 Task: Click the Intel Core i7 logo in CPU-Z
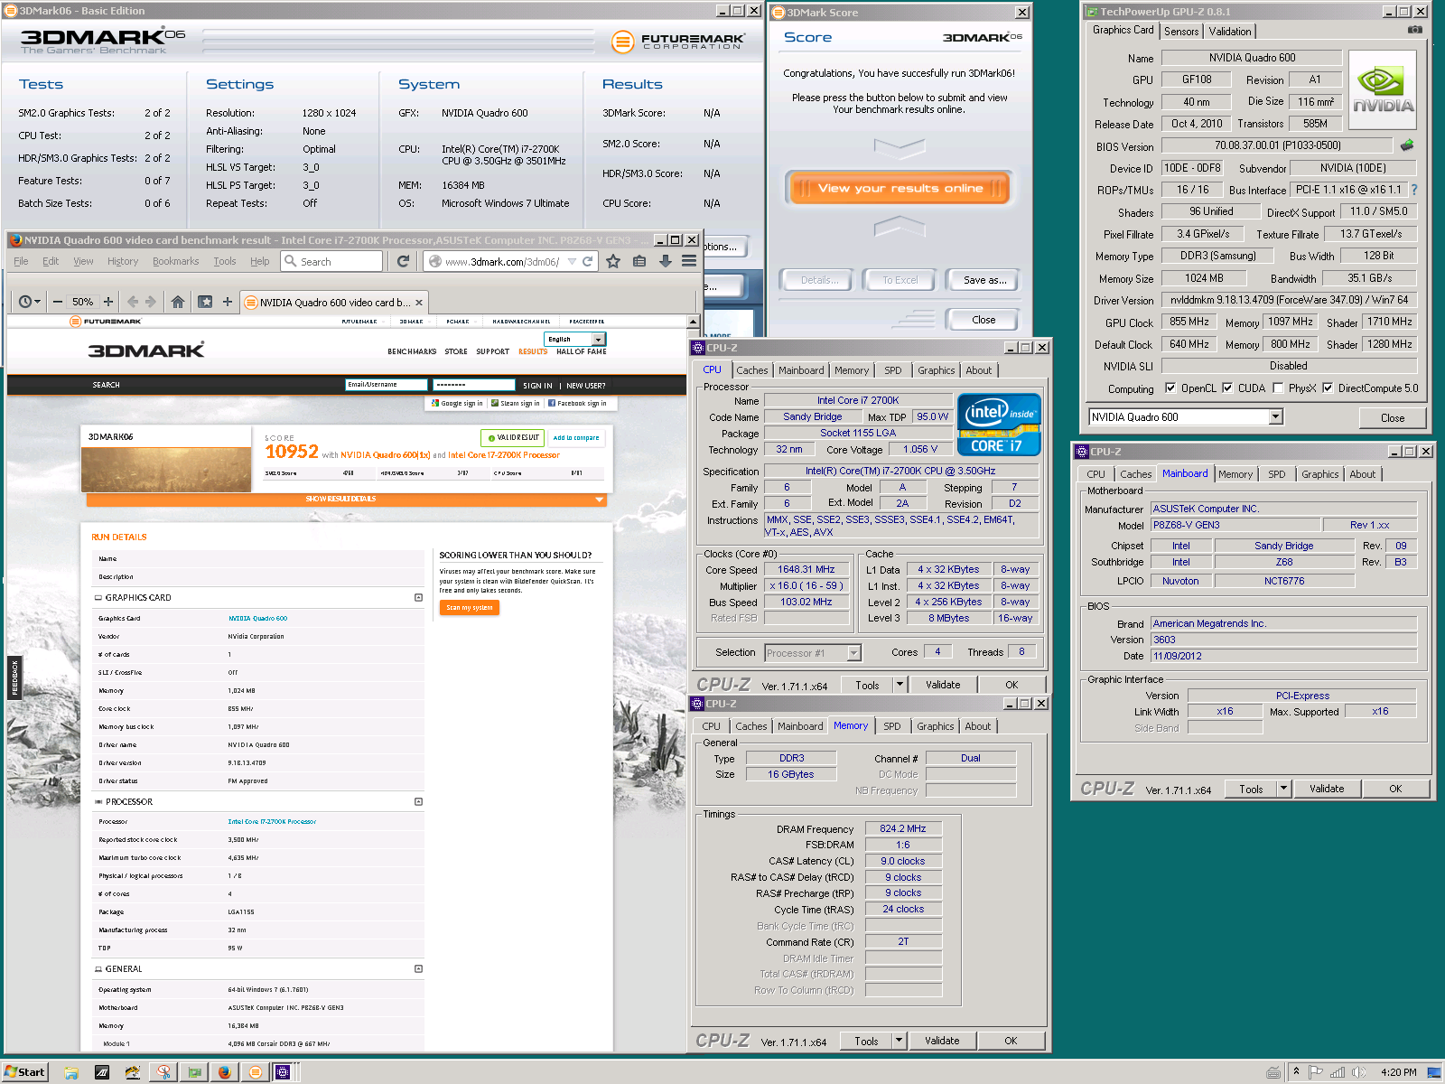999,425
